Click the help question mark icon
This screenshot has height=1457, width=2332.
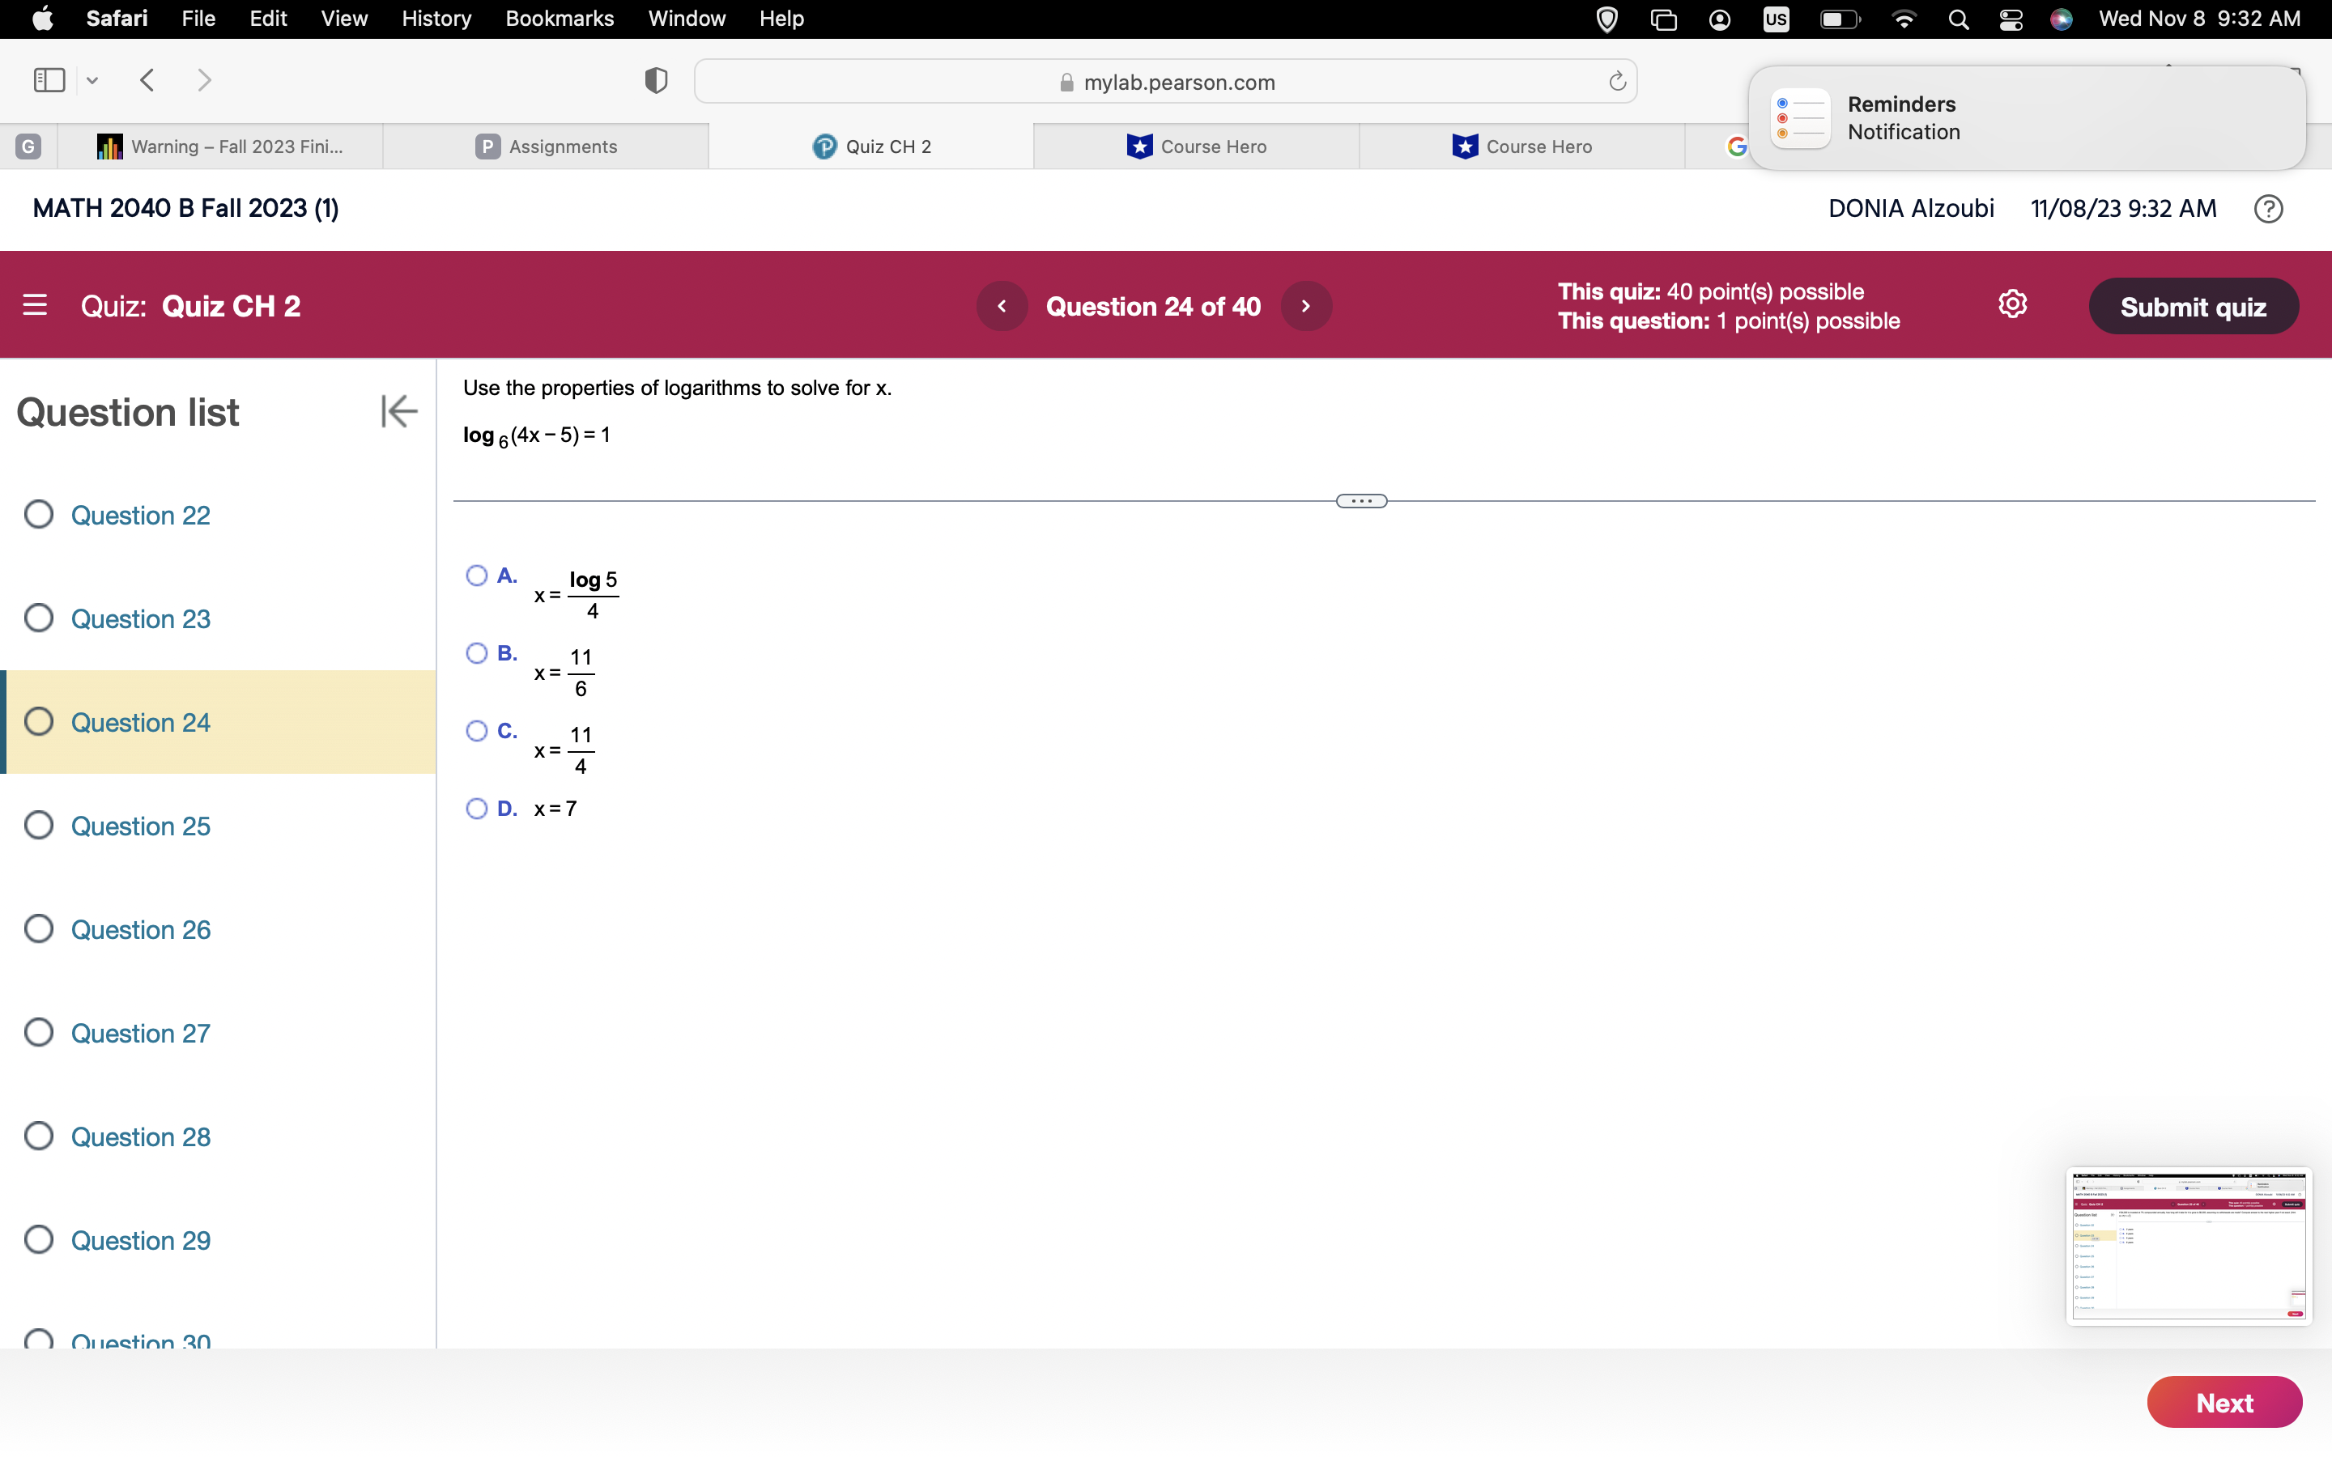pos(2268,208)
